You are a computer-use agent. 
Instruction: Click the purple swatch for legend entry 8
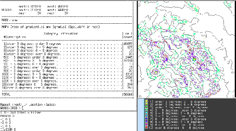(x=146, y=122)
